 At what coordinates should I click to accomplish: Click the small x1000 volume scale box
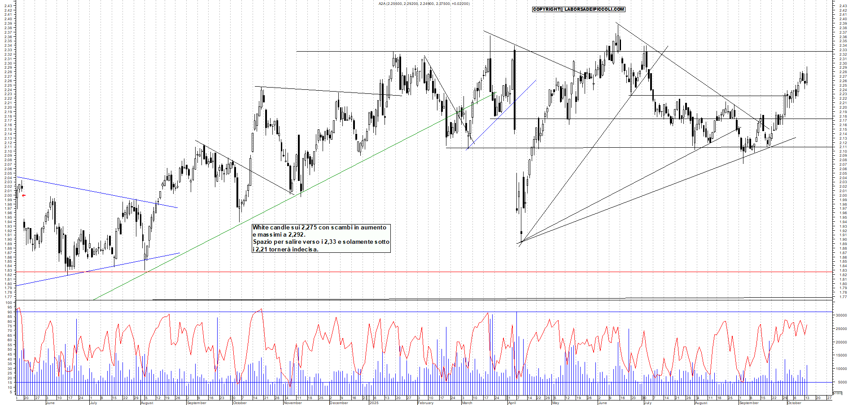tap(837, 393)
